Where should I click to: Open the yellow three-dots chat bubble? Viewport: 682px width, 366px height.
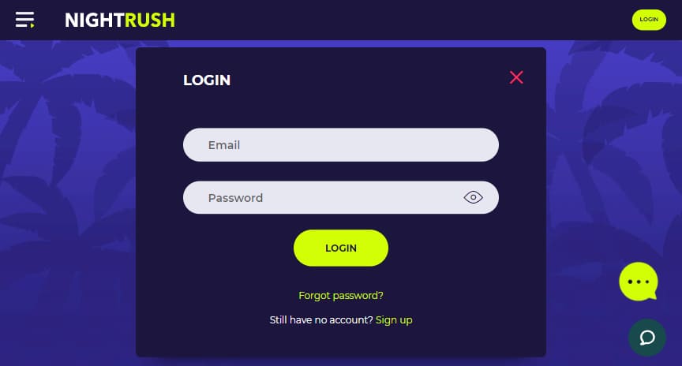[639, 282]
